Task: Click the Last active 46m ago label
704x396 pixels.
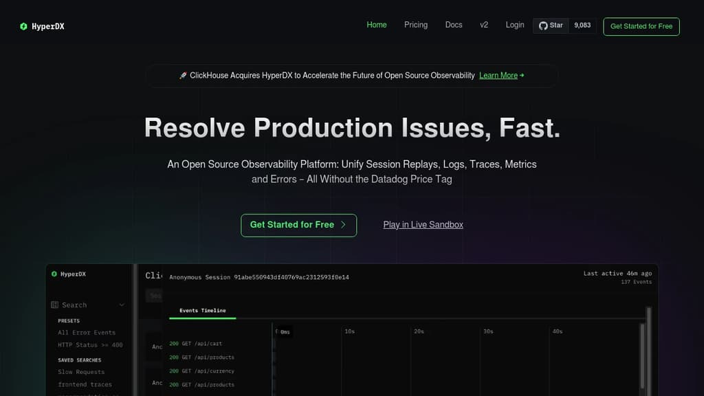Action: point(617,274)
